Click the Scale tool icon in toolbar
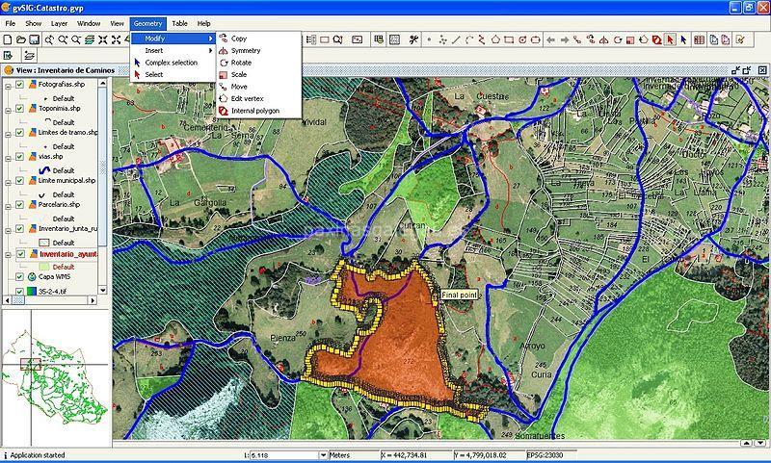This screenshot has height=463, width=771. 630,39
